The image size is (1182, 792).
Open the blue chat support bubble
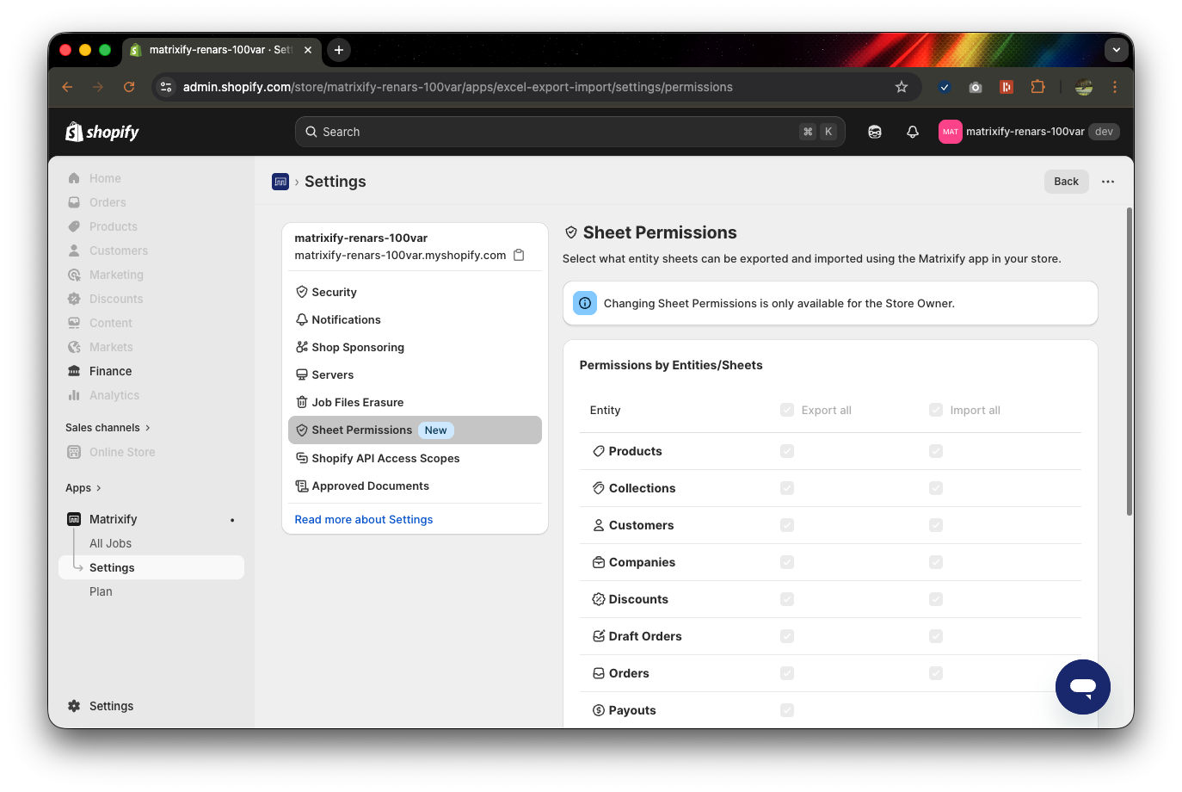[x=1082, y=686]
